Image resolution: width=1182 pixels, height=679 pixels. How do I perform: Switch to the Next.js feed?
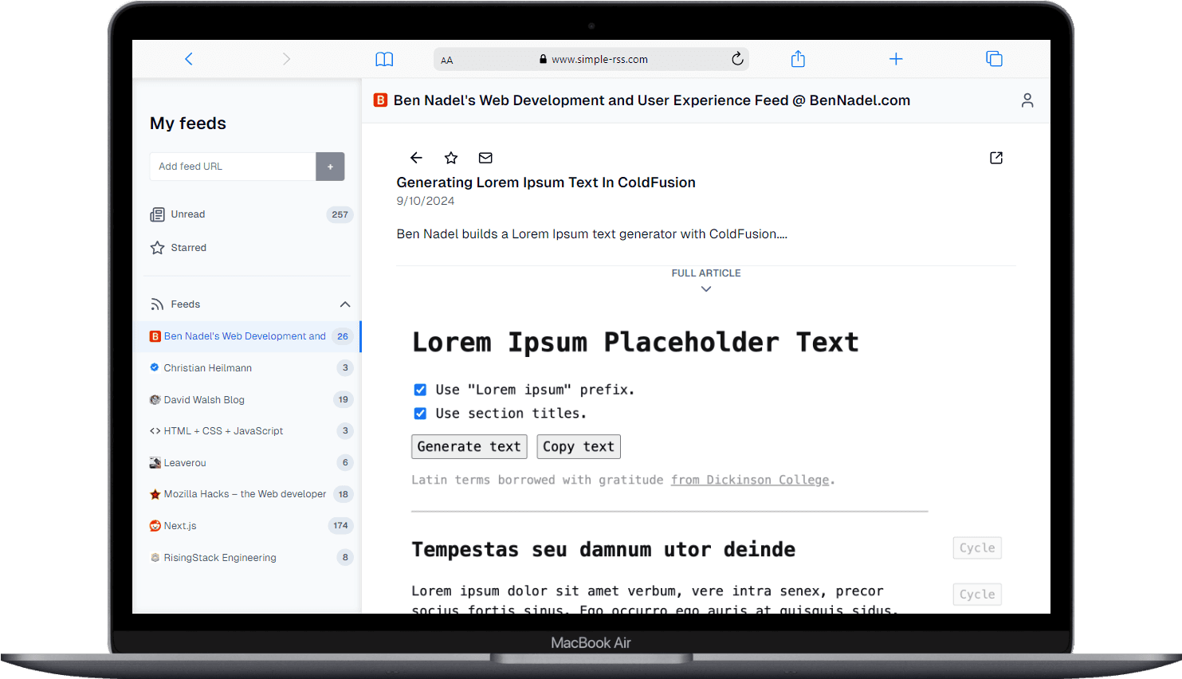coord(180,525)
